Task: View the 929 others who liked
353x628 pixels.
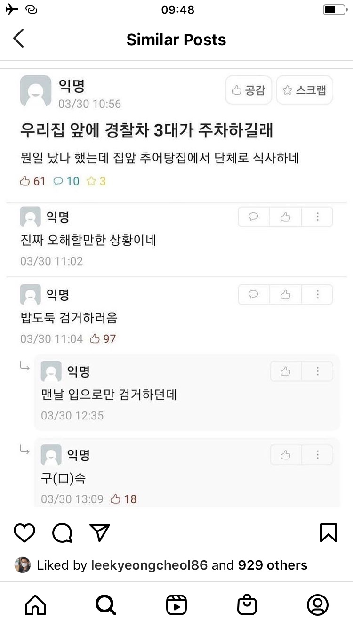Action: 273,565
